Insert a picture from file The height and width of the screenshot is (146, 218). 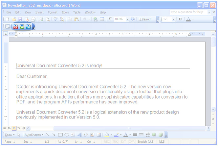pyautogui.click(x=99, y=135)
